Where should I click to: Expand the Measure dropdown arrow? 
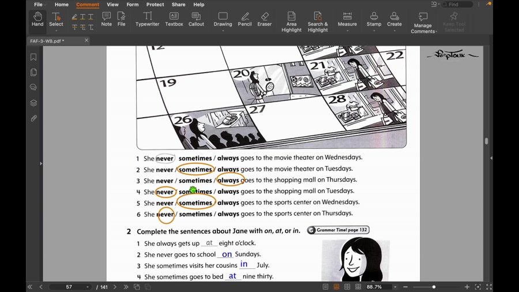(x=347, y=31)
